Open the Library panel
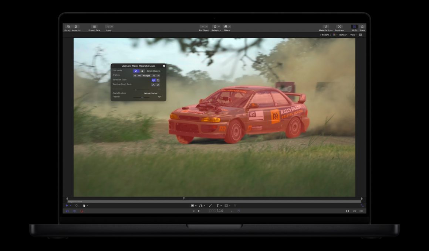This screenshot has width=429, height=251. click(67, 27)
